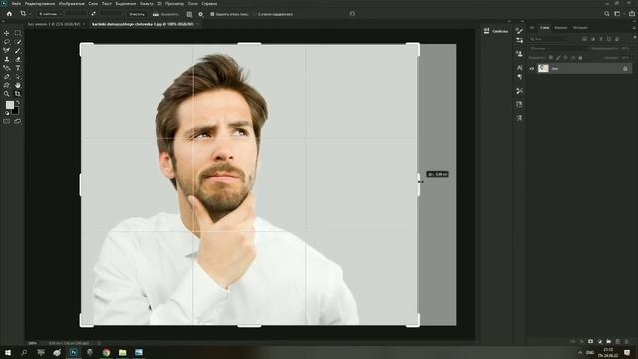Open the Изображение menu

click(72, 4)
